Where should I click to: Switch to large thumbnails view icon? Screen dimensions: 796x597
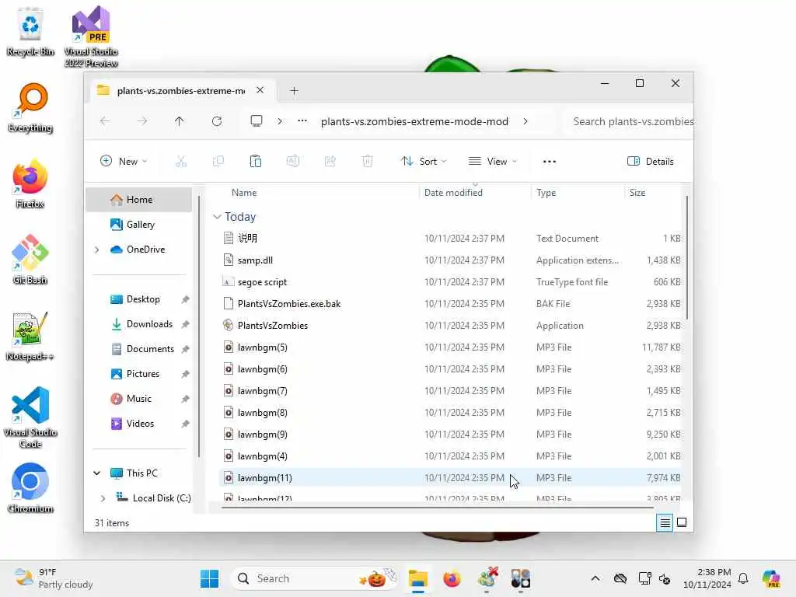click(x=682, y=522)
